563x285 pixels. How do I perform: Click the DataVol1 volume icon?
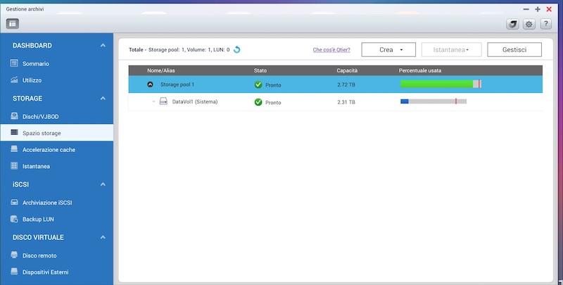(x=163, y=102)
